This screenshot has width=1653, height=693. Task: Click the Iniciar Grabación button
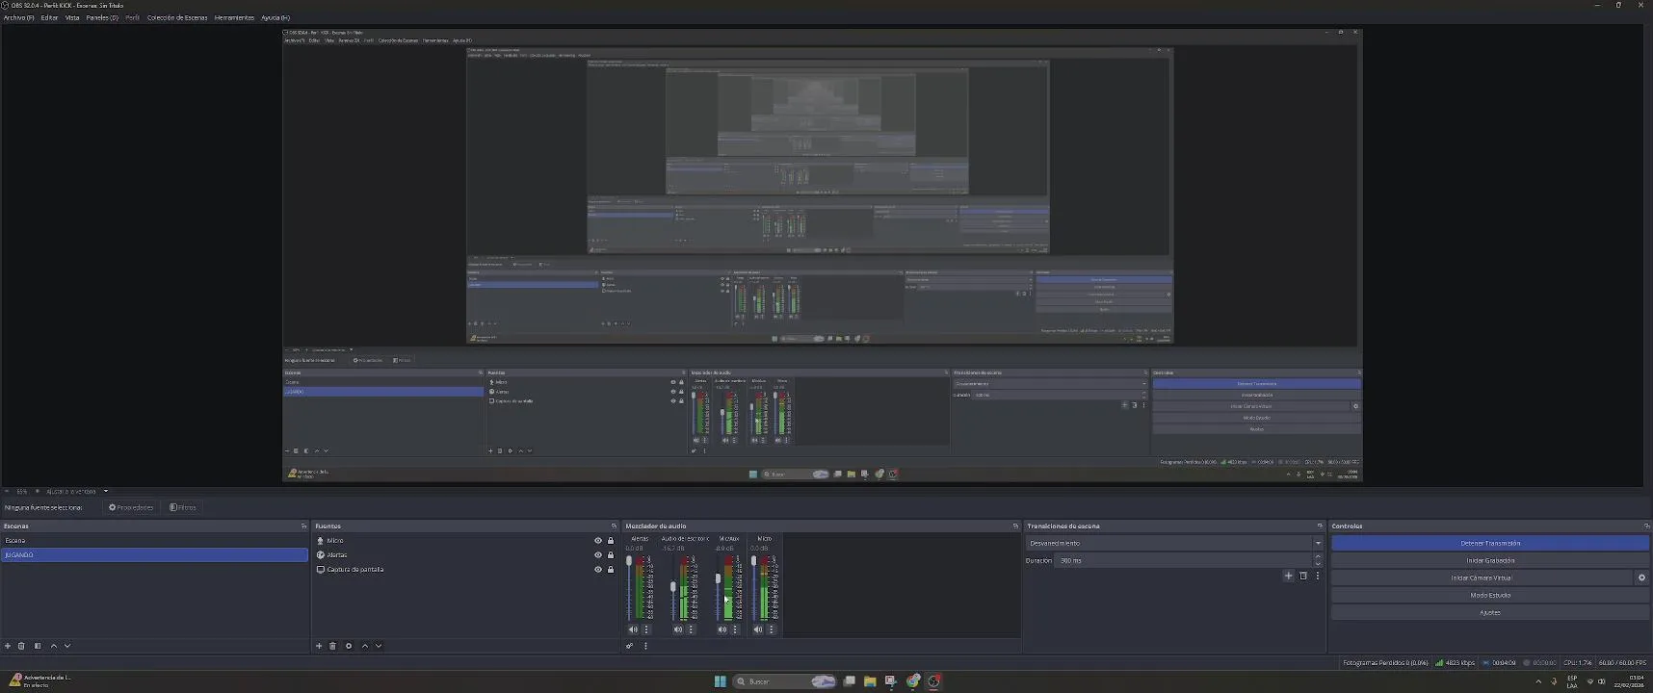click(1490, 560)
